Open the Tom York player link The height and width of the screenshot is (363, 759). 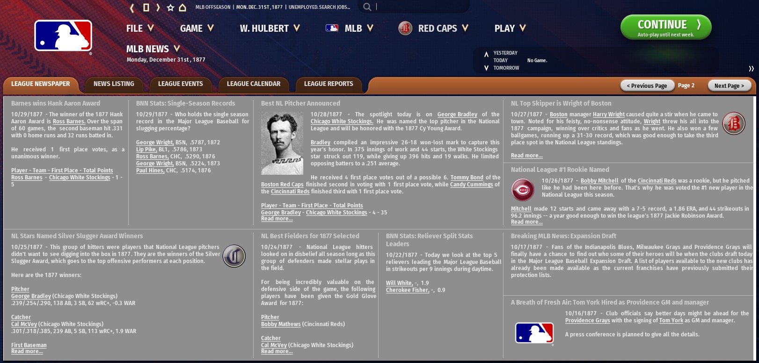click(x=671, y=320)
